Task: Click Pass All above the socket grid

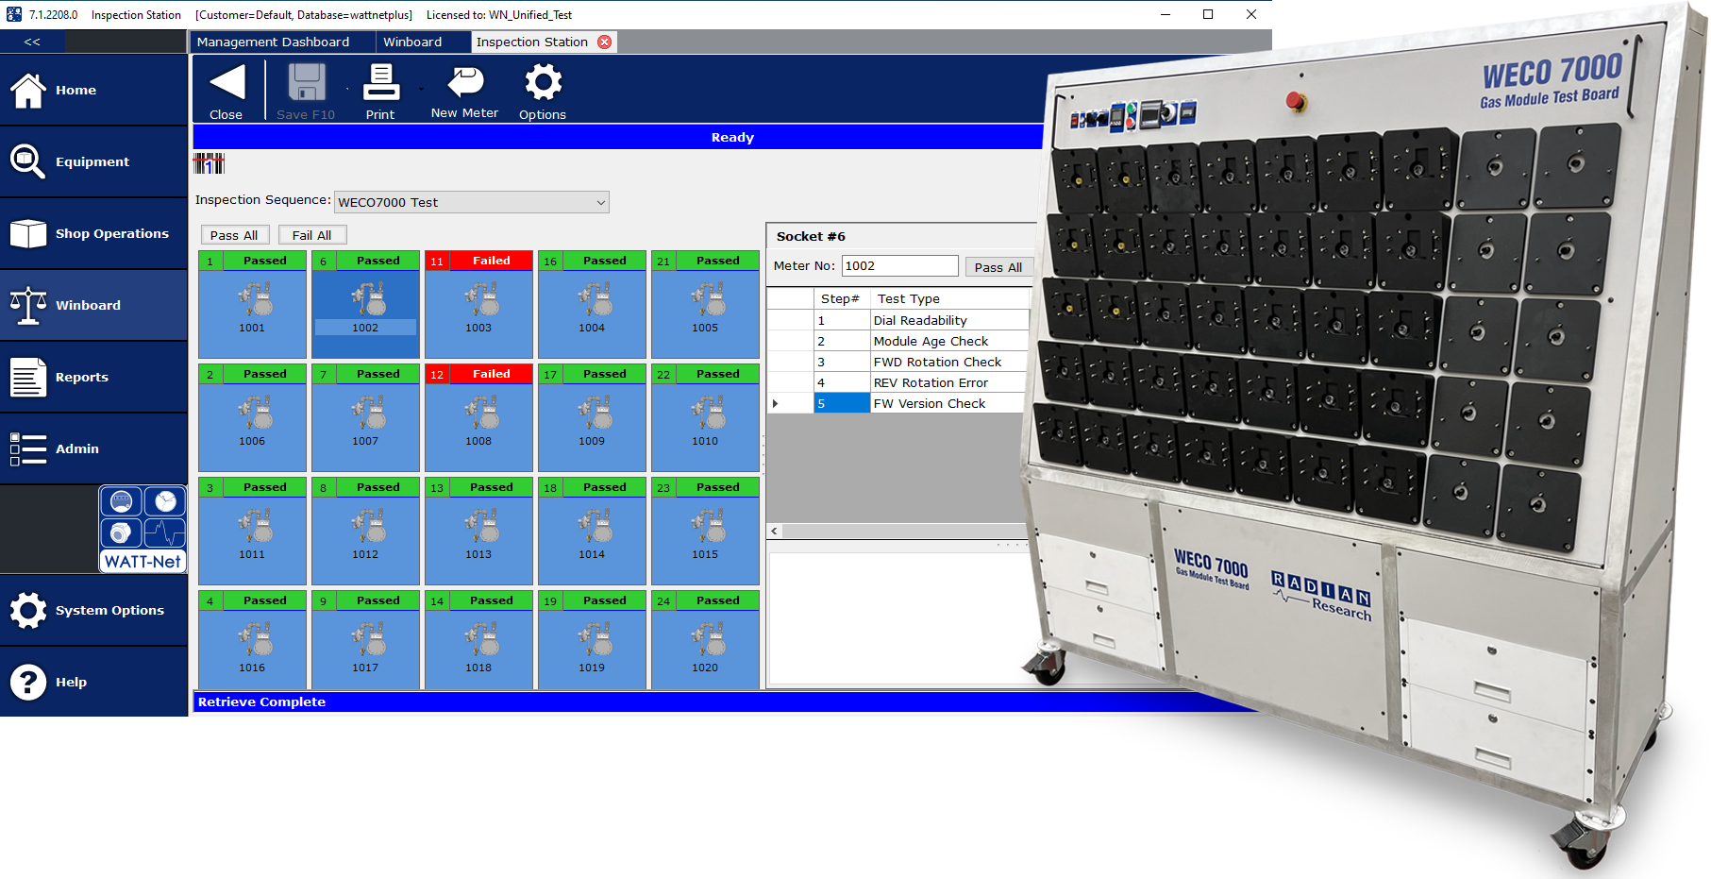Action: (235, 235)
